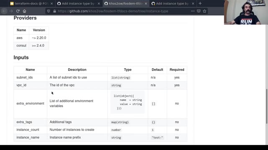
Task: Click the browser forward arrow
Action: [11, 11]
